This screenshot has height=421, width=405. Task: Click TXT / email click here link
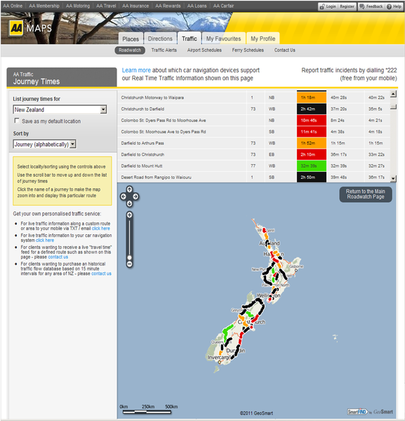(100, 229)
